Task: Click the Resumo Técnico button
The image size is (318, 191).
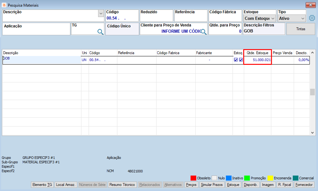Action: pos(122,185)
